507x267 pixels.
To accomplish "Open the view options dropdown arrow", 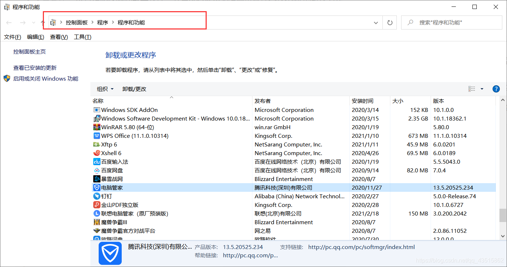I will pos(482,89).
